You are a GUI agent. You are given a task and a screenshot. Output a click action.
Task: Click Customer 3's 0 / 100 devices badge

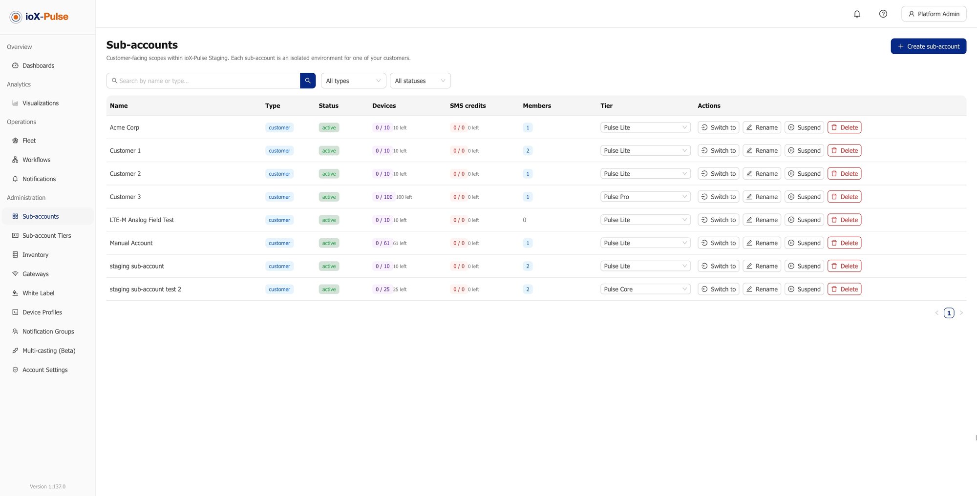point(384,197)
